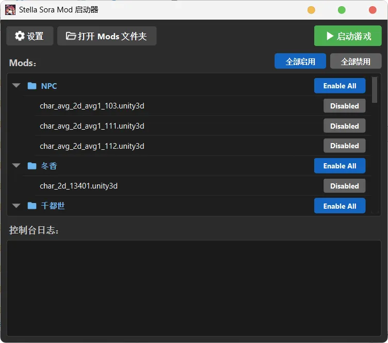This screenshot has width=388, height=343.
Task: Click the Stella Sora app icon in title bar
Action: pos(10,10)
